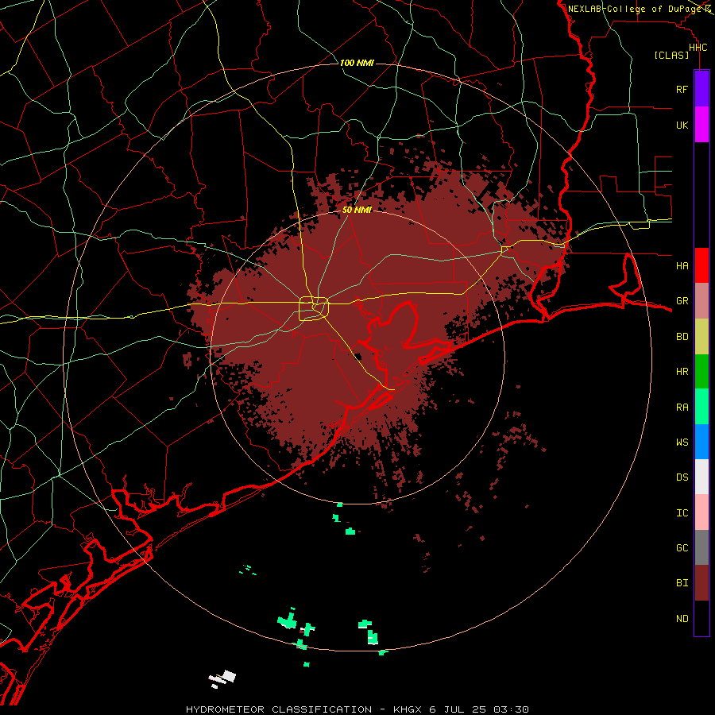This screenshot has height=715, width=715.
Task: Click the WS legend label
Action: click(x=682, y=442)
